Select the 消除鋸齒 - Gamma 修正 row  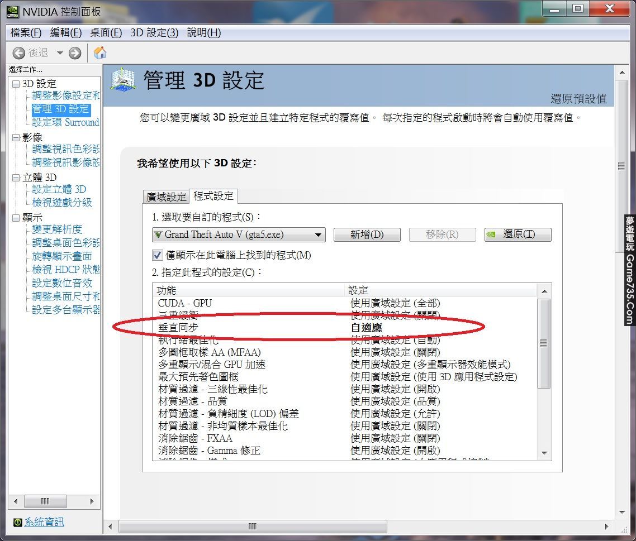(x=345, y=451)
